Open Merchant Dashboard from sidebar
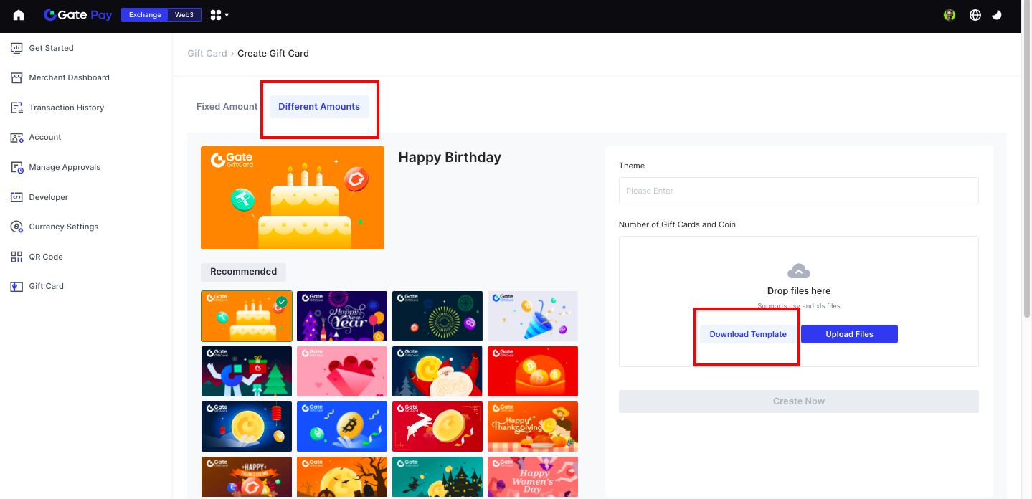The image size is (1032, 499). [x=69, y=77]
